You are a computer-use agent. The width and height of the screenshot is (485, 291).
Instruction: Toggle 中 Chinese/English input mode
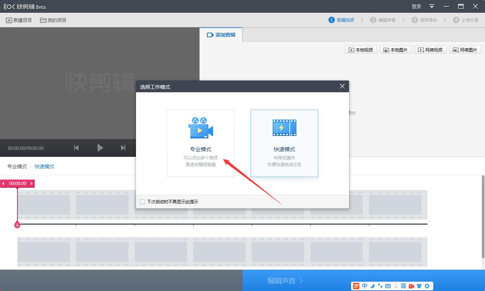(365, 286)
